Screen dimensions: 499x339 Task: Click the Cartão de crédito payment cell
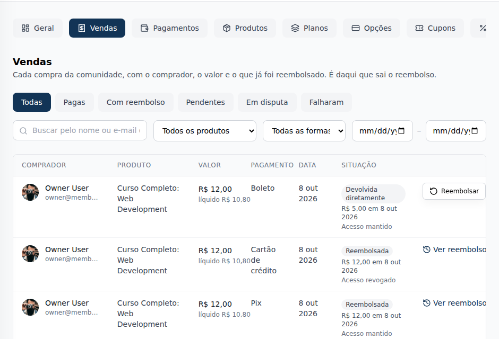pos(263,260)
